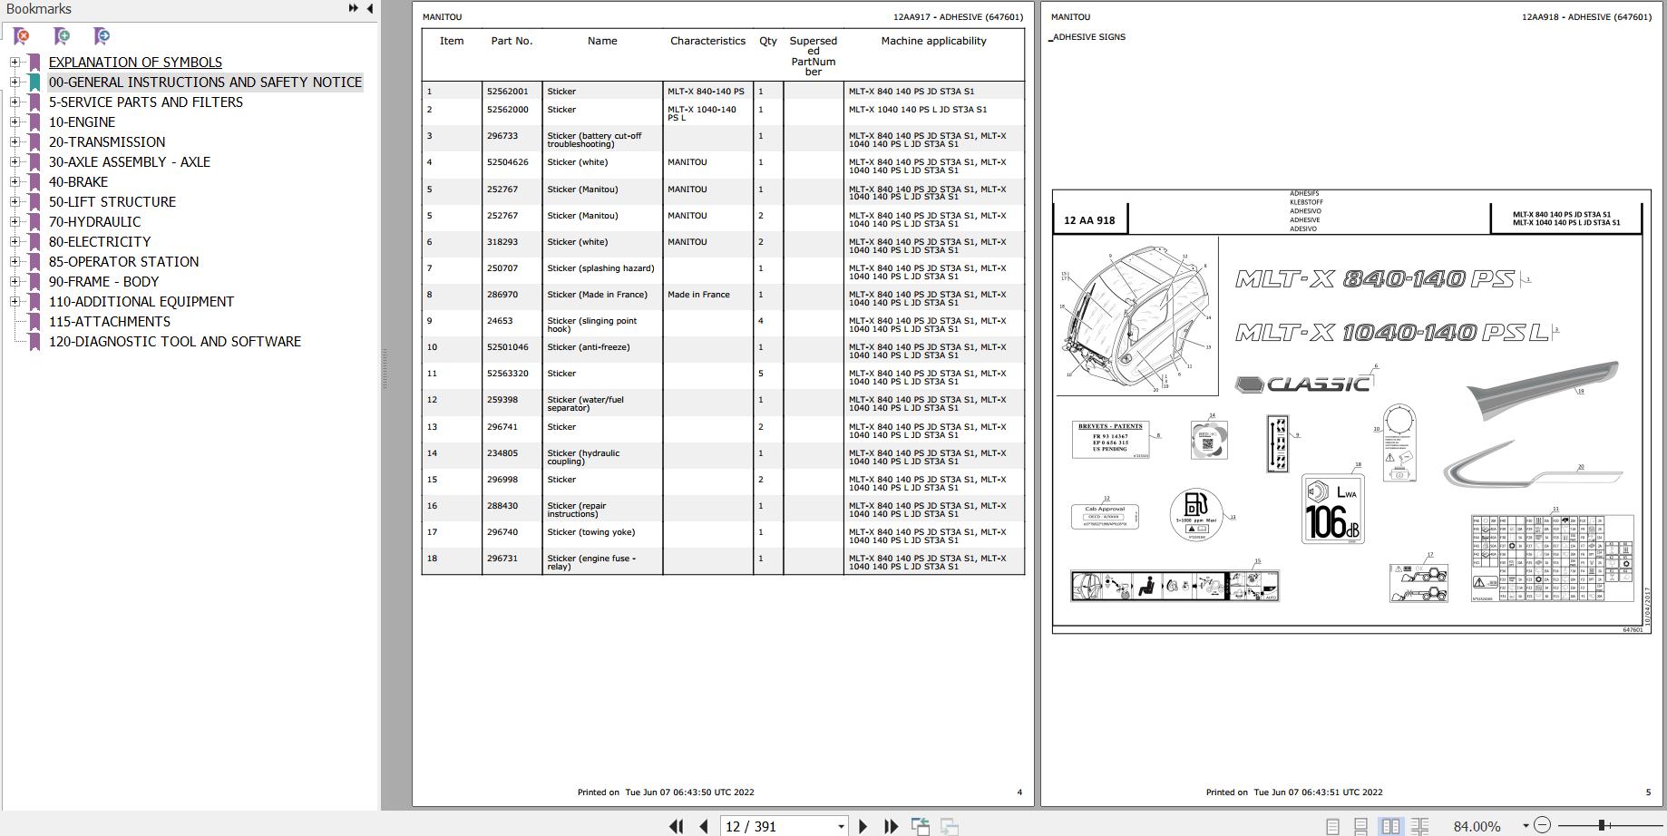Viewport: 1667px width, 836px height.
Task: Expand the 5-SERVICE PARTS AND FILTERS bookmark
Action: click(15, 102)
